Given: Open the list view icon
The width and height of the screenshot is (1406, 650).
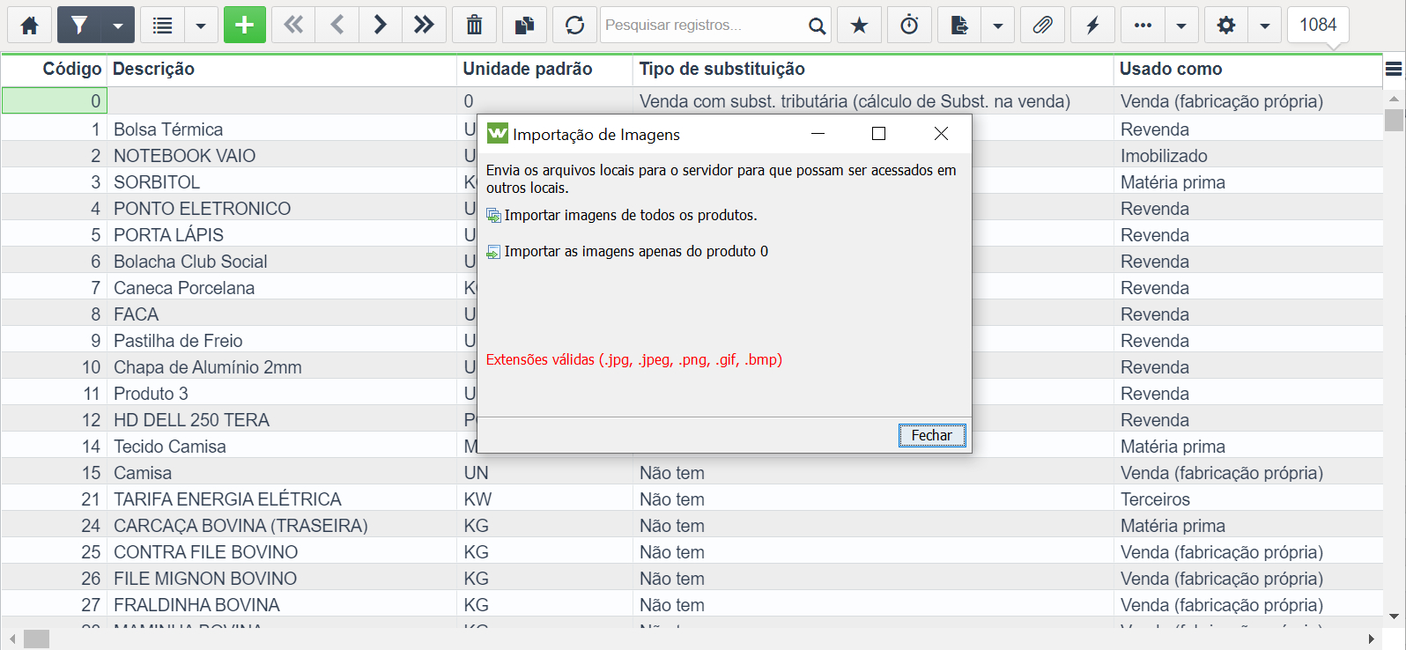Looking at the screenshot, I should [162, 25].
